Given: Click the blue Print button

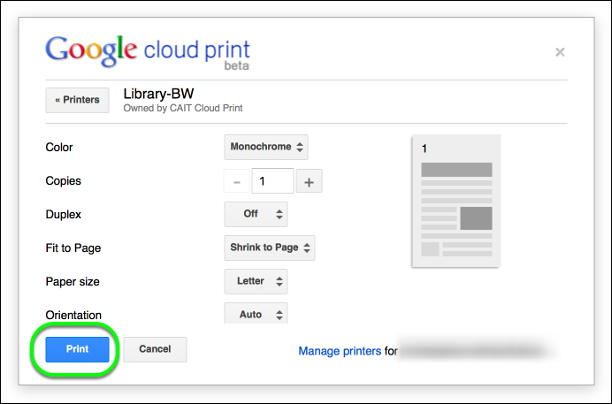Looking at the screenshot, I should coord(77,349).
